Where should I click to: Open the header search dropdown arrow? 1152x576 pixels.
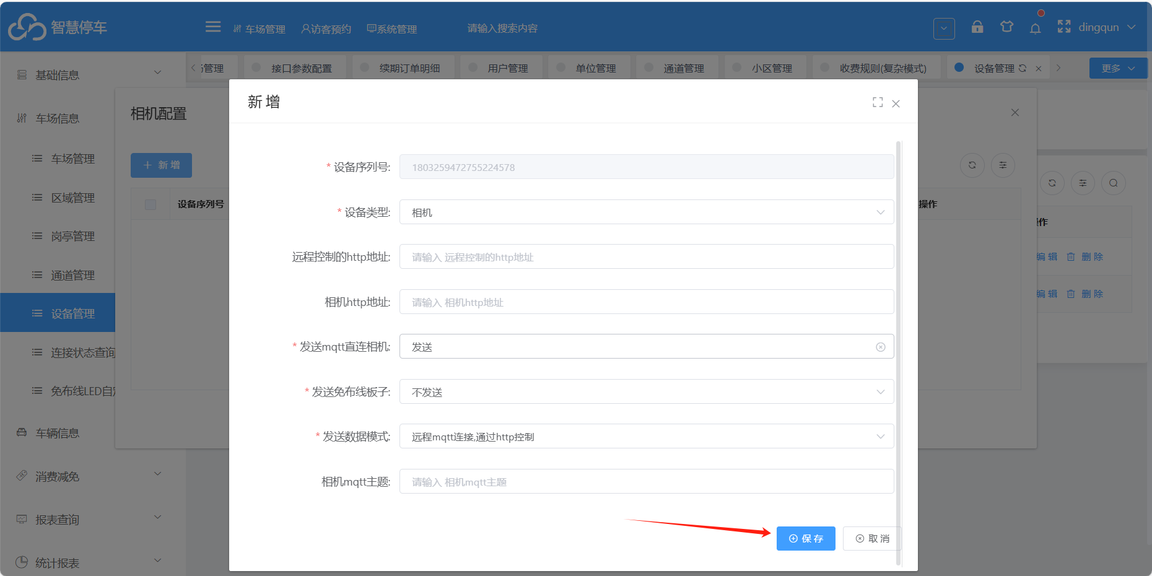(944, 28)
